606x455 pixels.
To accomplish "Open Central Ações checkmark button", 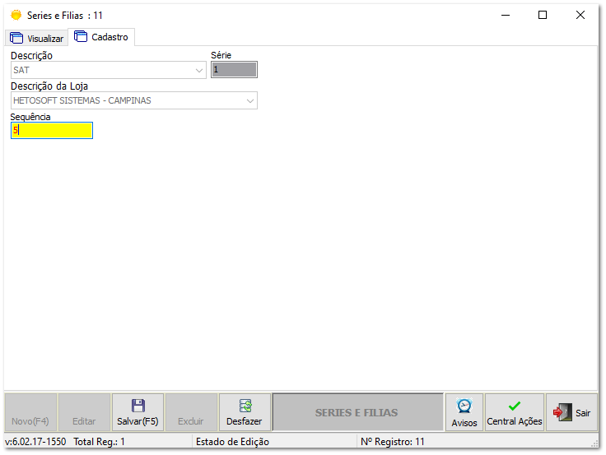I will click(x=515, y=412).
